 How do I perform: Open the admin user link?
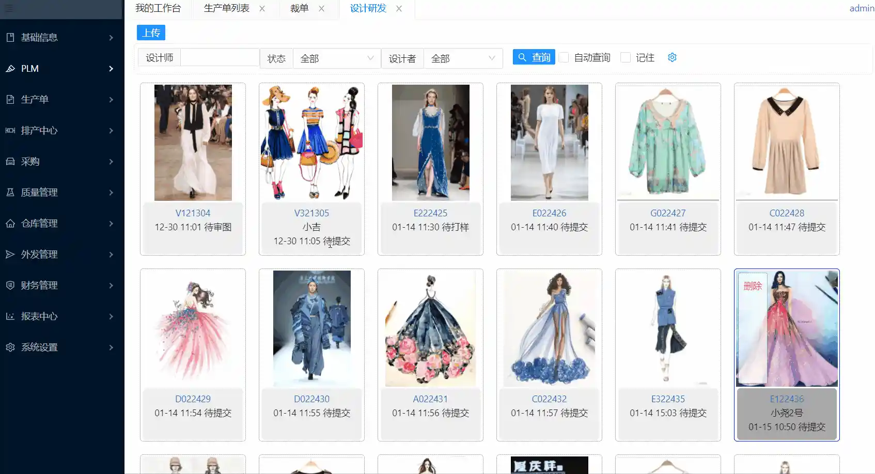tap(862, 8)
